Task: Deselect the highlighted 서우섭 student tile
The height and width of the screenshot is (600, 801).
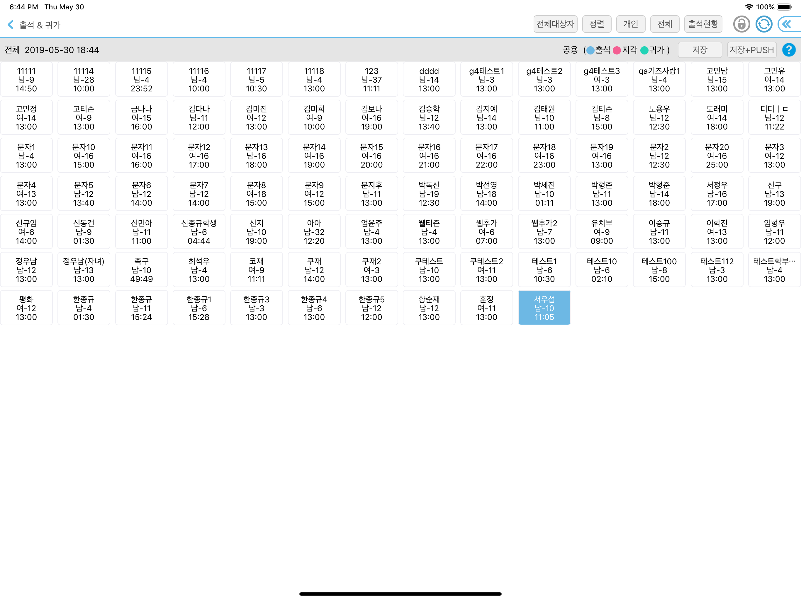Action: click(x=544, y=308)
